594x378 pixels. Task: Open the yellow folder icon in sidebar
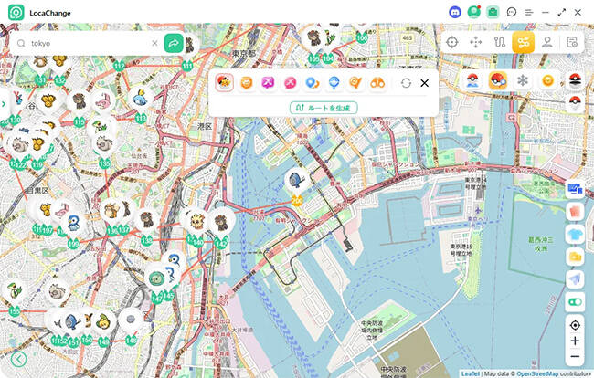[575, 257]
